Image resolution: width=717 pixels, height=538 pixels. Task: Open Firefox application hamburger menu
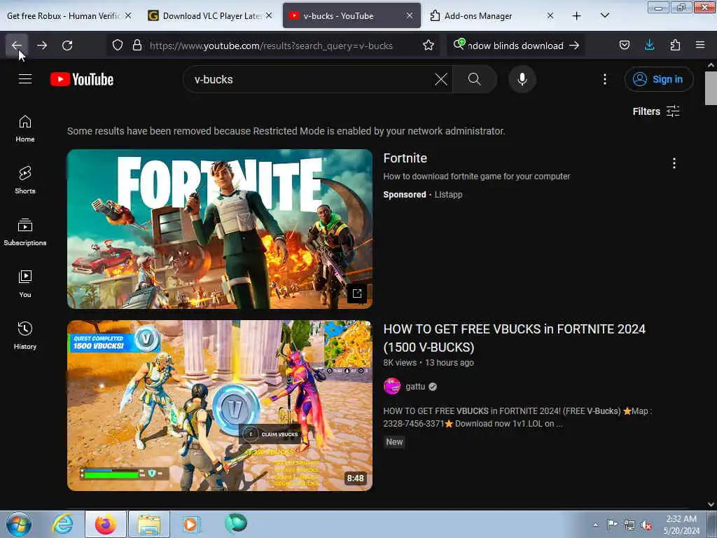pos(700,46)
